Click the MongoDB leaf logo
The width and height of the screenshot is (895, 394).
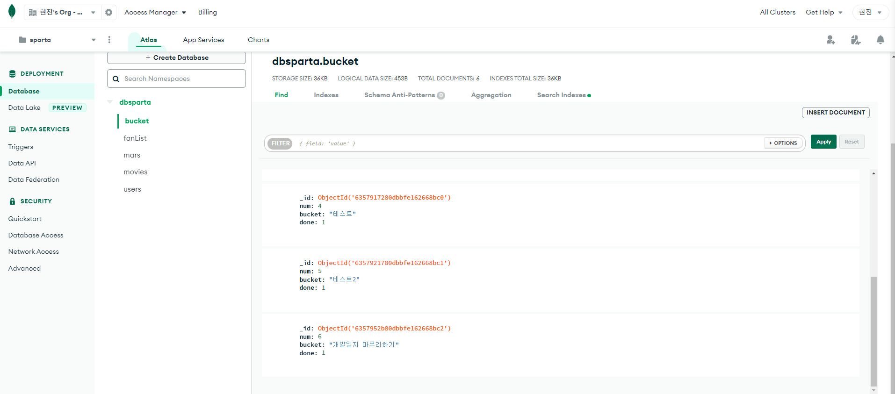[x=12, y=12]
